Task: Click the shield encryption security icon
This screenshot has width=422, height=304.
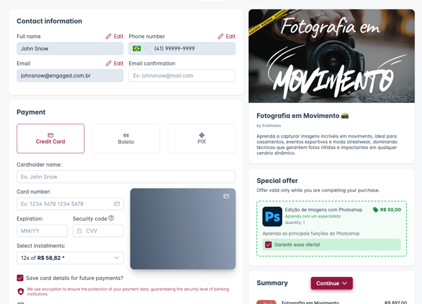Action: pyautogui.click(x=21, y=291)
